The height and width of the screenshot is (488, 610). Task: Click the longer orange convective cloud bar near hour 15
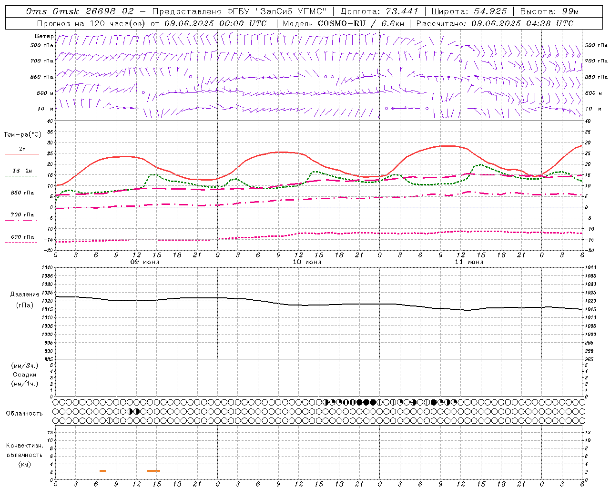(153, 471)
